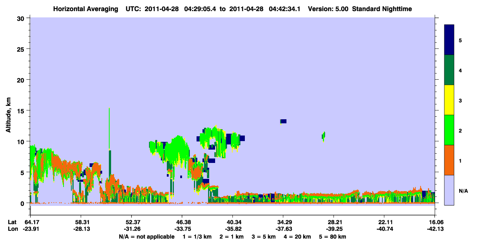
Task: Click the '3 = 5 km' legend text
Action: 264,237
